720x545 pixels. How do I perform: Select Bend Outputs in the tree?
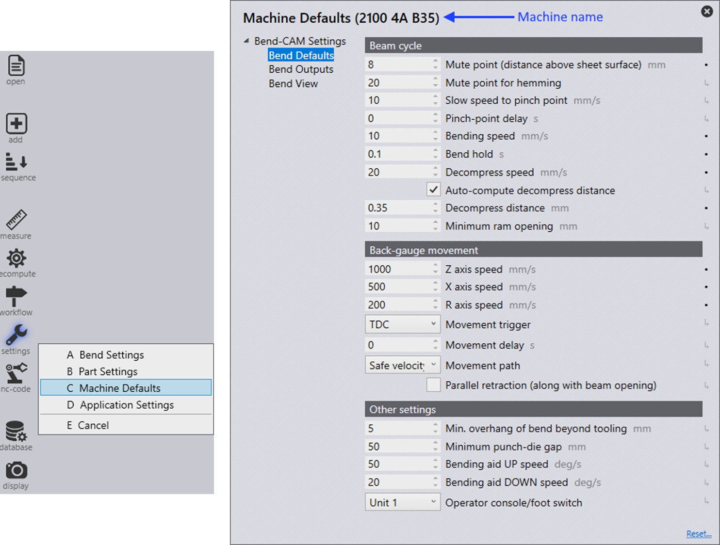pyautogui.click(x=301, y=69)
